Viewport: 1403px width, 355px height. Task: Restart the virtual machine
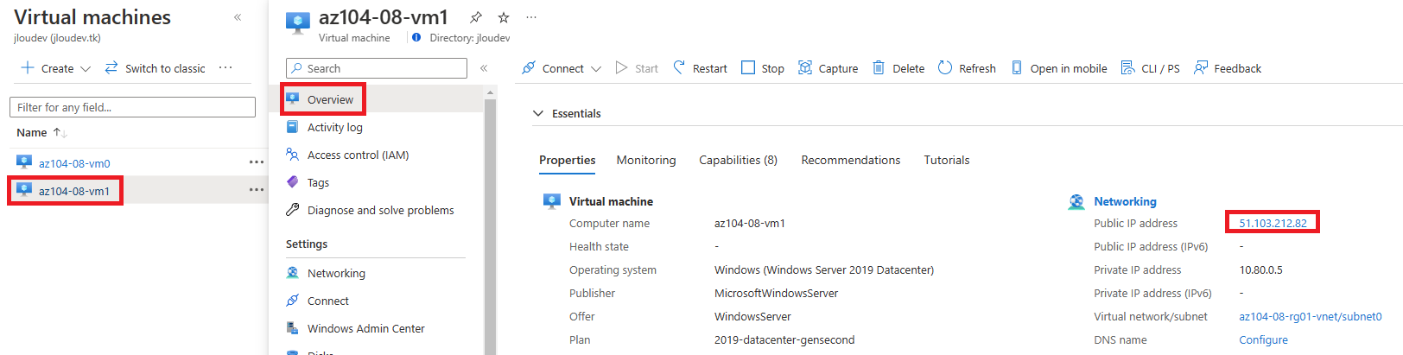tap(700, 68)
